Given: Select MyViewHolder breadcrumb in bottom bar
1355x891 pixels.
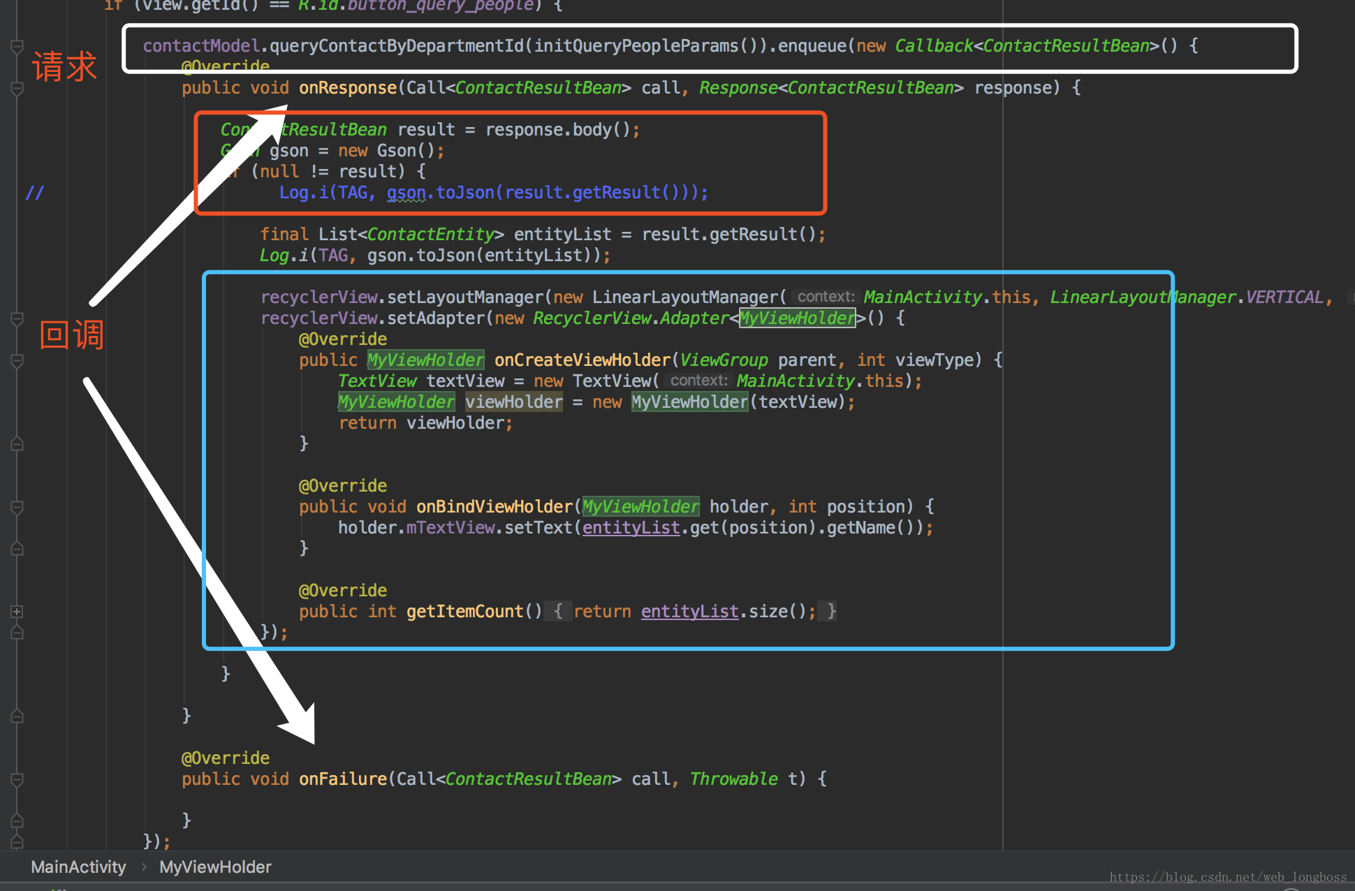Looking at the screenshot, I should coord(215,867).
